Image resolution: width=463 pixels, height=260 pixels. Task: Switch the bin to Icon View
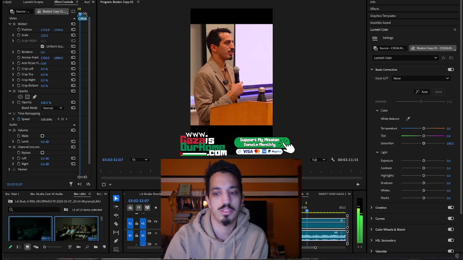click(27, 247)
